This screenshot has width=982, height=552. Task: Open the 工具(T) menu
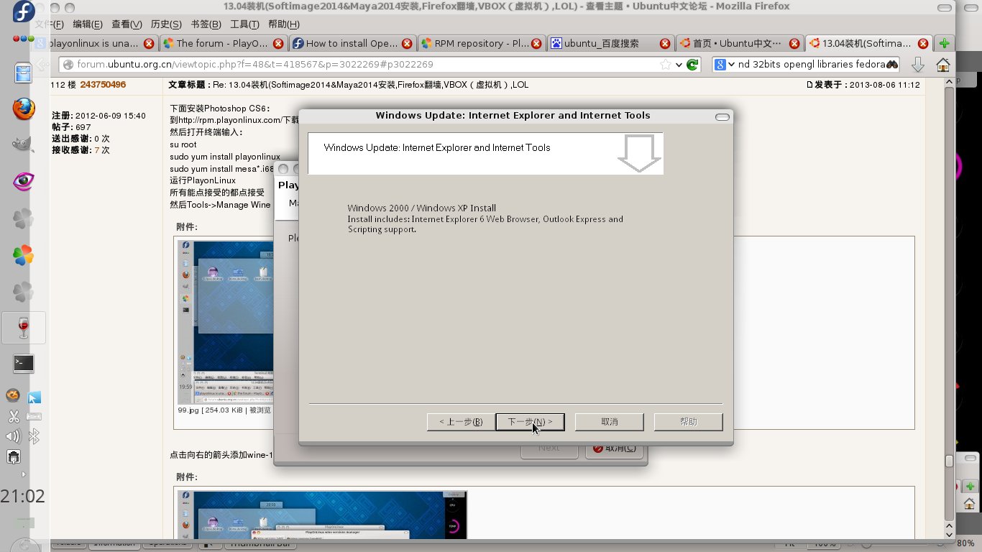click(x=244, y=24)
